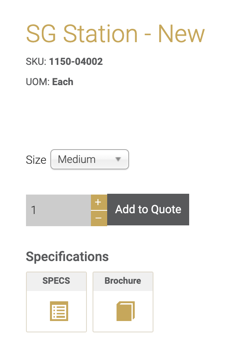Image resolution: width=246 pixels, height=364 pixels.
Task: Select the SPECS card header label
Action: click(56, 280)
